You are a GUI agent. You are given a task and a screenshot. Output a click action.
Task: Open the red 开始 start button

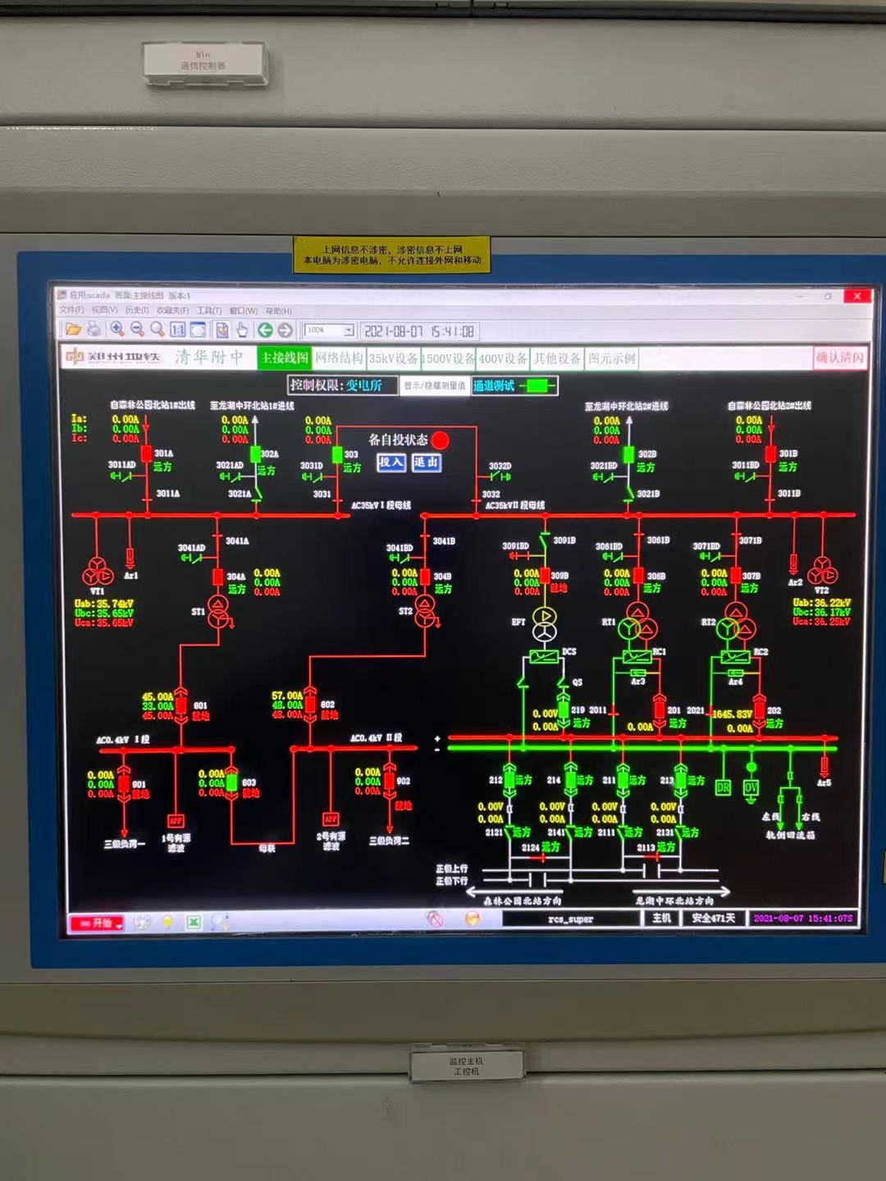(x=97, y=923)
